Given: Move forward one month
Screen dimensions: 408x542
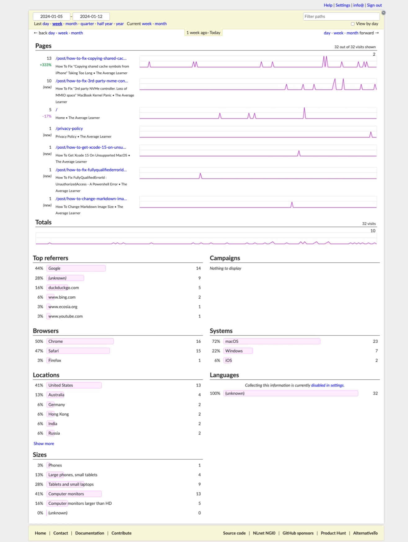Looking at the screenshot, I should point(352,33).
